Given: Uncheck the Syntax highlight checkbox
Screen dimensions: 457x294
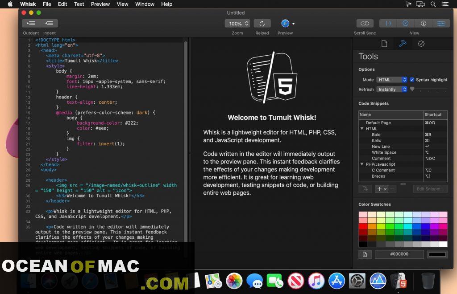Looking at the screenshot, I should coord(412,80).
